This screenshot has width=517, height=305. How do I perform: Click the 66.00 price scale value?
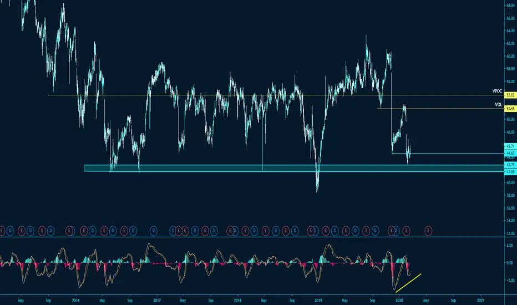coord(510,18)
